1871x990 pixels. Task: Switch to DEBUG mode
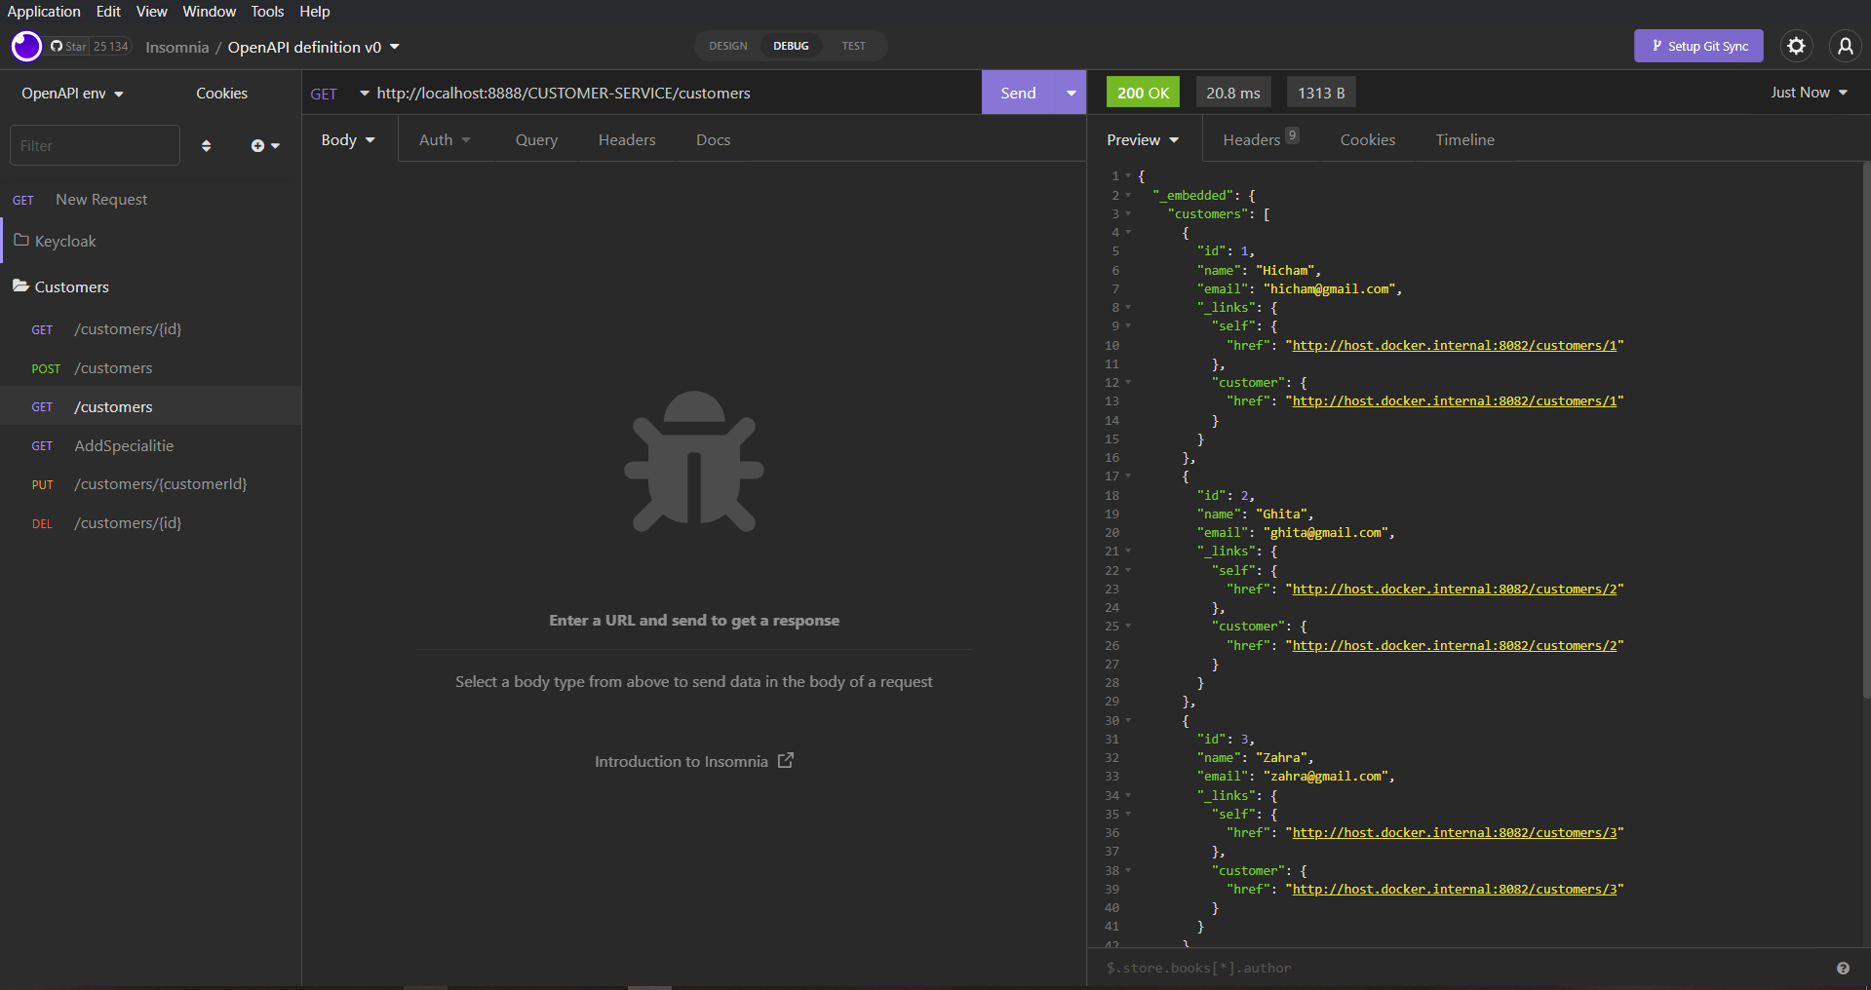click(791, 45)
